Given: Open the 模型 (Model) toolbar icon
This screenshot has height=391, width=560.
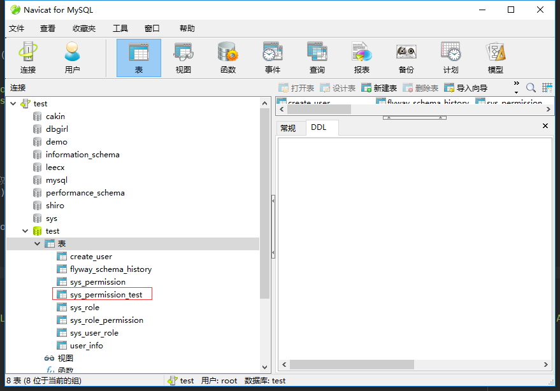Looking at the screenshot, I should (x=494, y=57).
